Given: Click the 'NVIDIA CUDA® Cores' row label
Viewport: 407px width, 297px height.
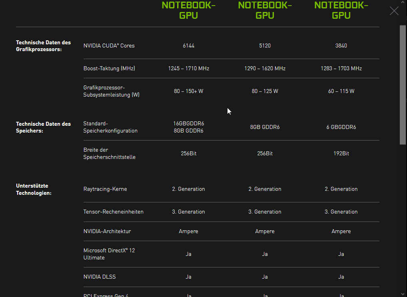Looking at the screenshot, I should pos(109,46).
